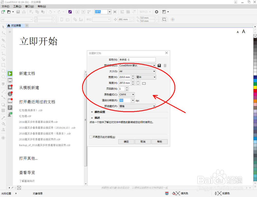Click the Help button in dialog

tap(160, 142)
